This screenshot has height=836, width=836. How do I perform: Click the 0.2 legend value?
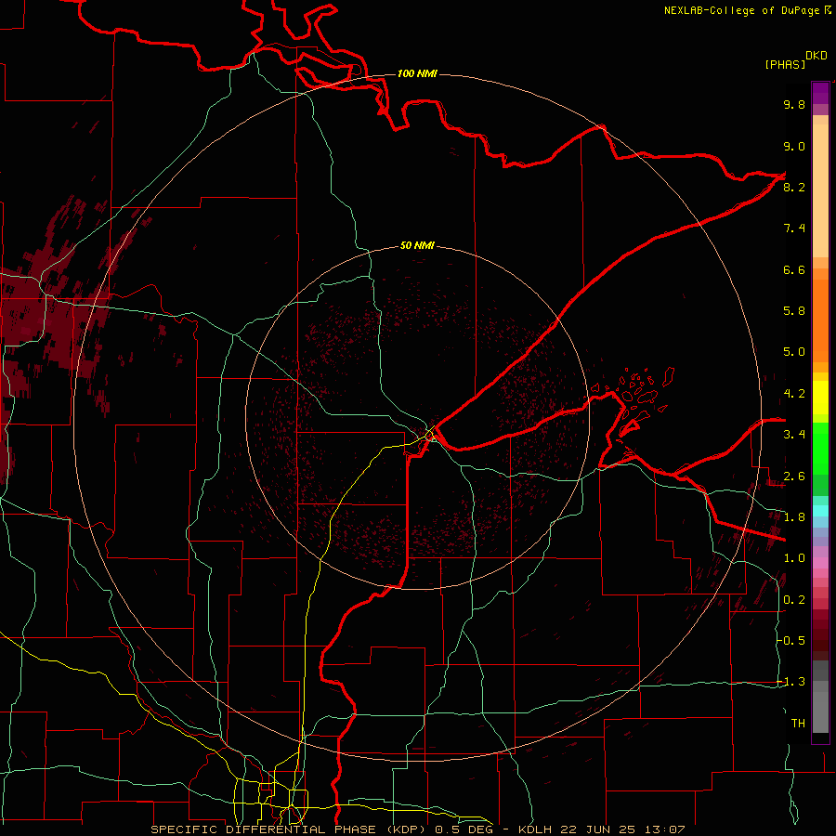794,600
